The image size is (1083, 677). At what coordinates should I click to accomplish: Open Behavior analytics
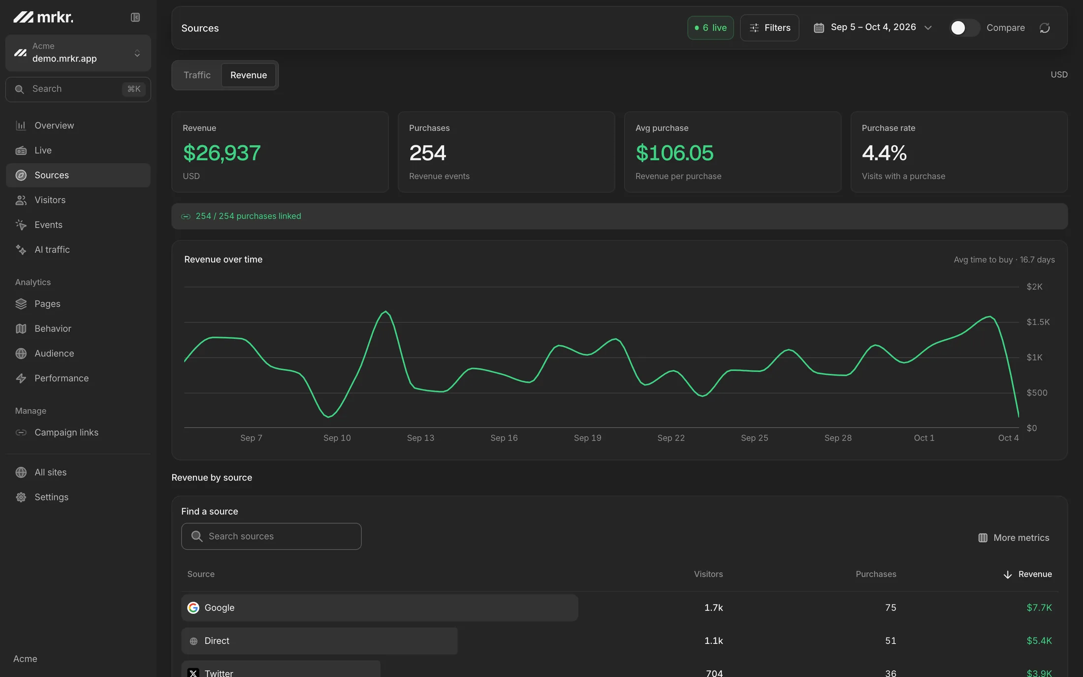pyautogui.click(x=78, y=328)
